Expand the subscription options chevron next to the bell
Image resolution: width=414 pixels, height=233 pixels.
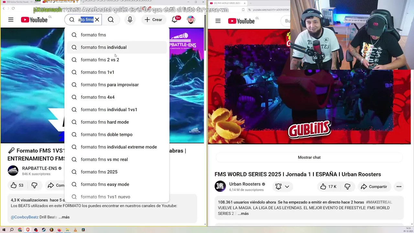[x=287, y=186]
